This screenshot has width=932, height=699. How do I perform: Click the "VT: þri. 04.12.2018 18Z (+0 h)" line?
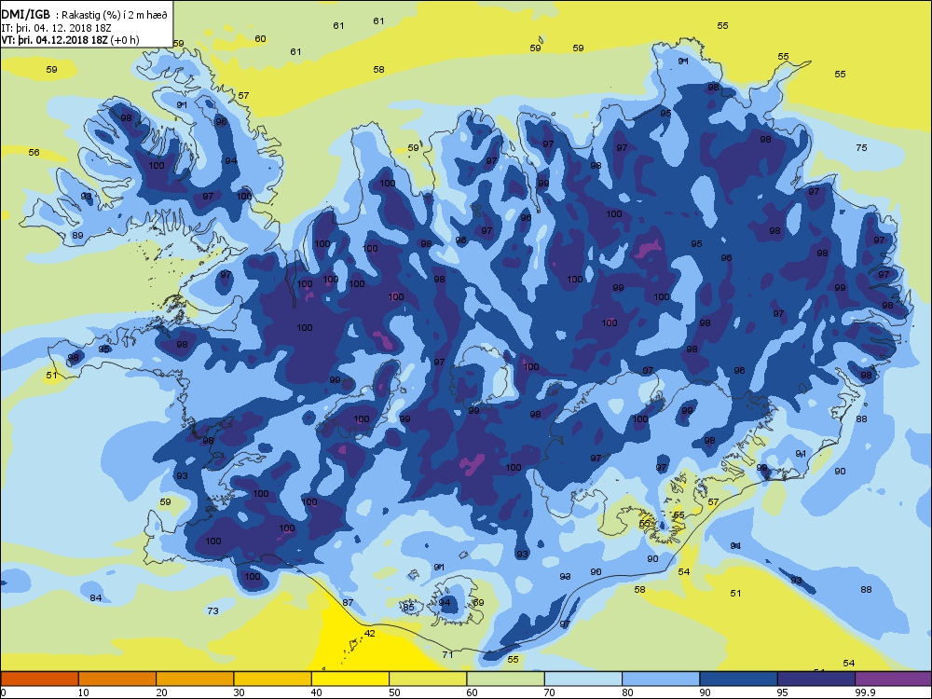[x=70, y=40]
